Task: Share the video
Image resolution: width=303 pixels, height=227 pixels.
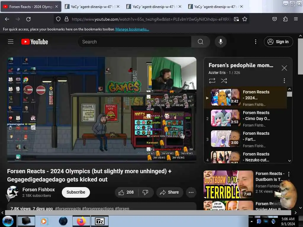Action: click(x=170, y=192)
